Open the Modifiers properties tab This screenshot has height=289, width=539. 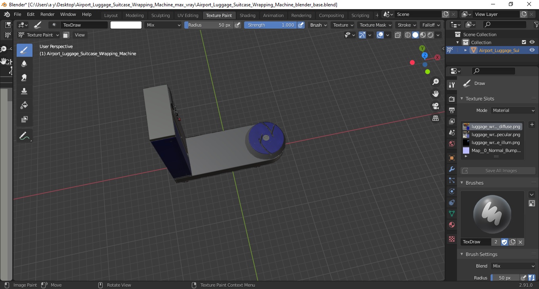click(x=451, y=169)
